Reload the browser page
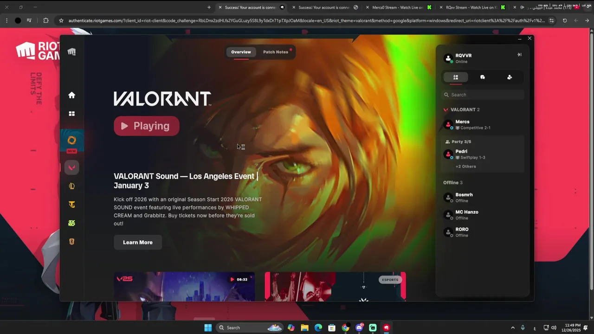Viewport: 594px width, 334px height. 565,20
